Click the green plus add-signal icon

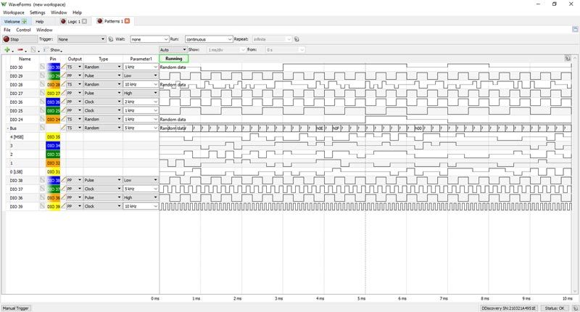tap(7, 49)
